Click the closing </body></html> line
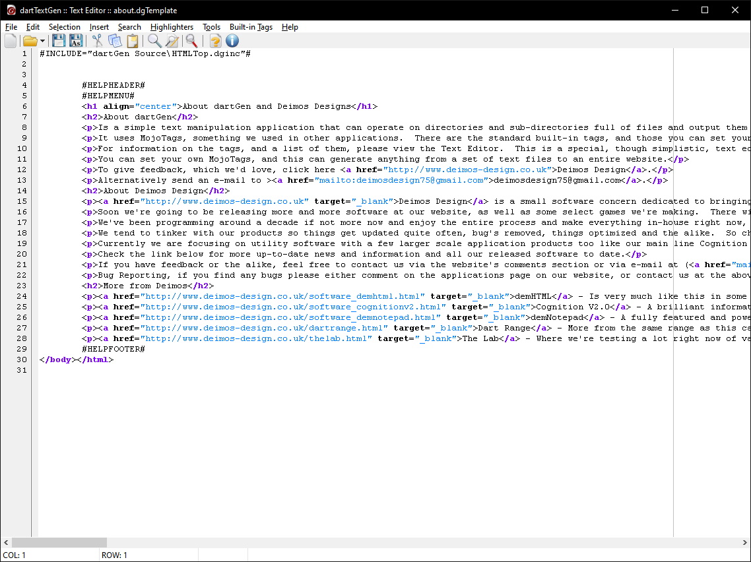The image size is (751, 562). coord(77,359)
